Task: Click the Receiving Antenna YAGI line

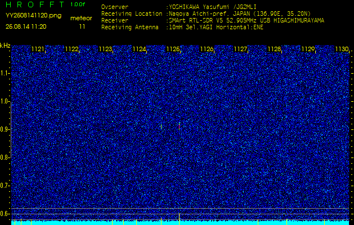Action: [x=182, y=28]
